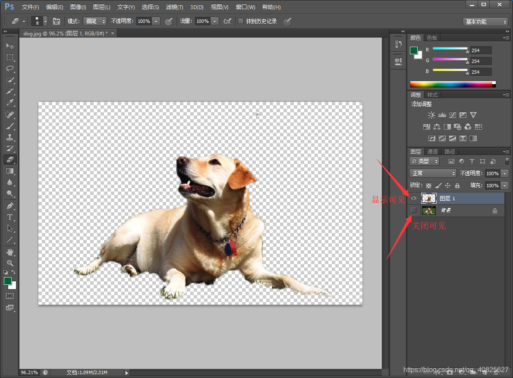Toggle the brush panel button in options bar
Screen dimensions: 513x378
pyautogui.click(x=57, y=21)
